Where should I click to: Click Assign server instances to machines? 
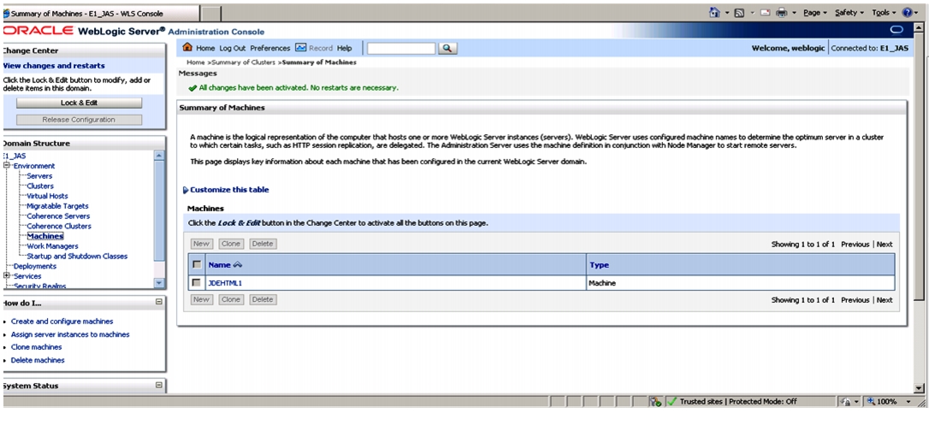tap(70, 334)
